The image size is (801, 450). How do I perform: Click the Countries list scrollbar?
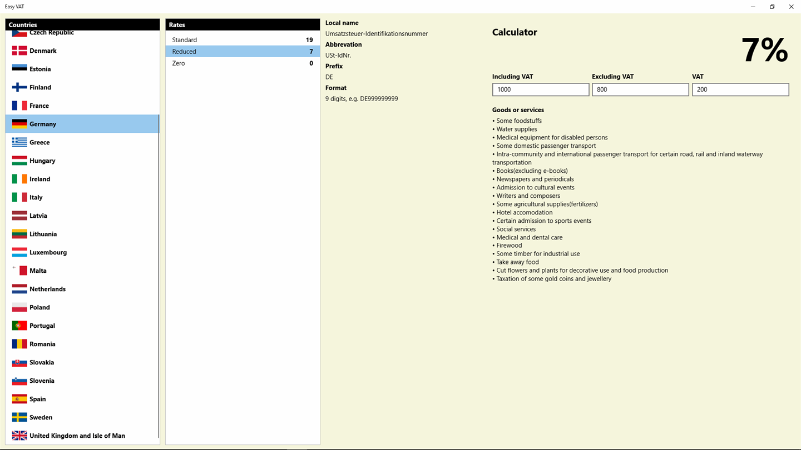(159, 276)
